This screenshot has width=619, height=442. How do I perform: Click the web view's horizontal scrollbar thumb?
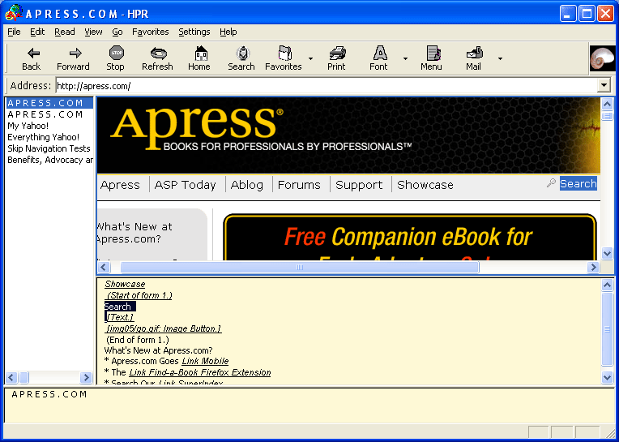300,268
